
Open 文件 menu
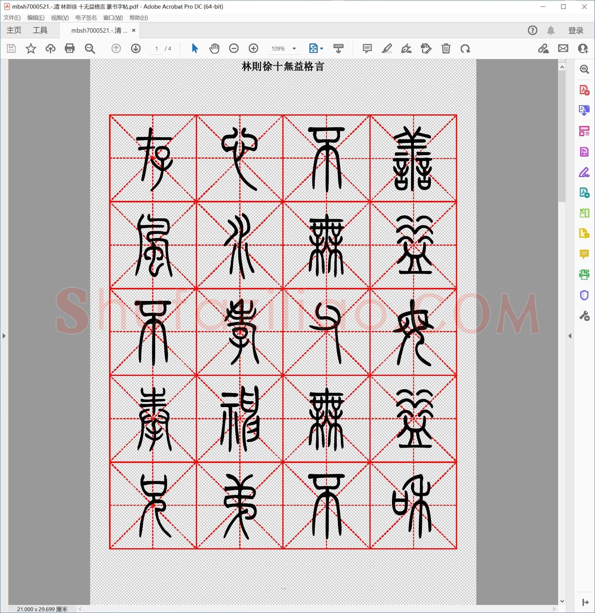pyautogui.click(x=12, y=18)
